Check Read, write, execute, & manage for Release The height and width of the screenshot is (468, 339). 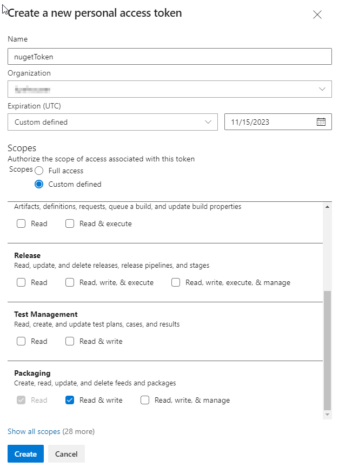(175, 282)
